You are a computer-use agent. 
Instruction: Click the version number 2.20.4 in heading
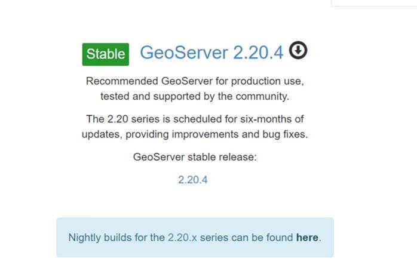[258, 53]
